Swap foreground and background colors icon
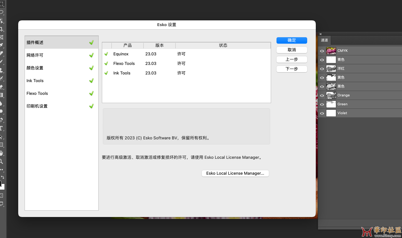This screenshot has width=402, height=238. (x=3, y=177)
